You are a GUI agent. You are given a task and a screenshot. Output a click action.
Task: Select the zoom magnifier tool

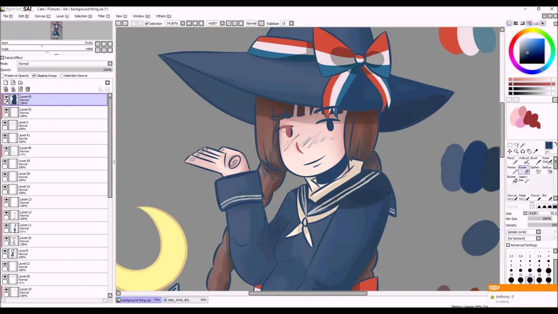tap(516, 151)
